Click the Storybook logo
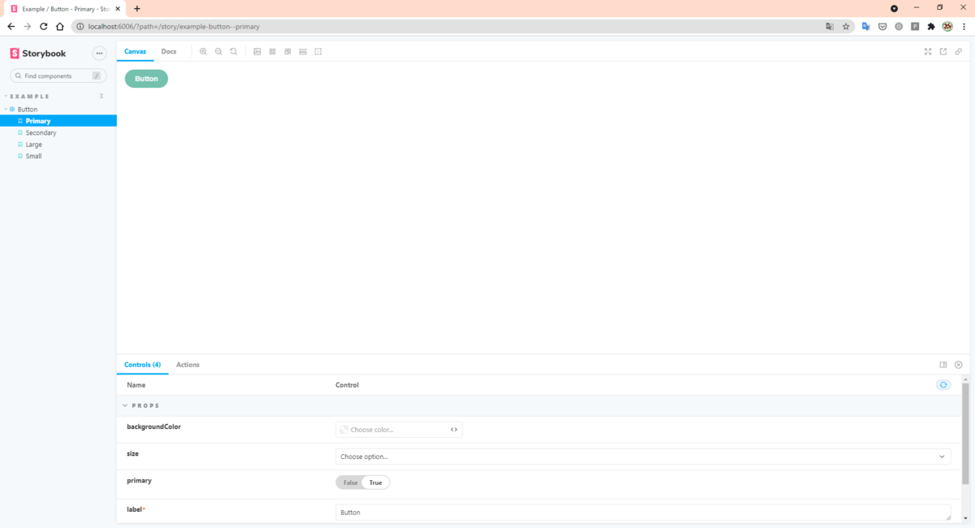 pos(38,54)
